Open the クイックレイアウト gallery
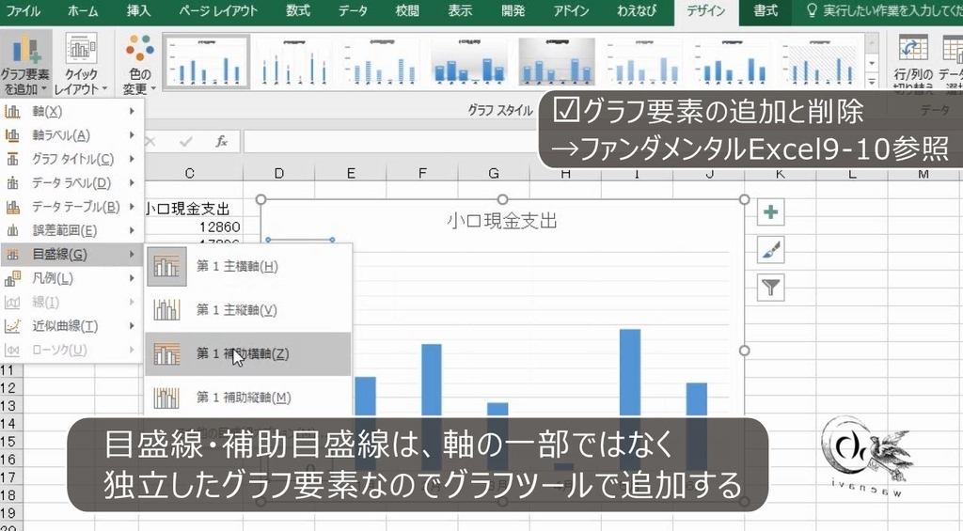 [81, 65]
